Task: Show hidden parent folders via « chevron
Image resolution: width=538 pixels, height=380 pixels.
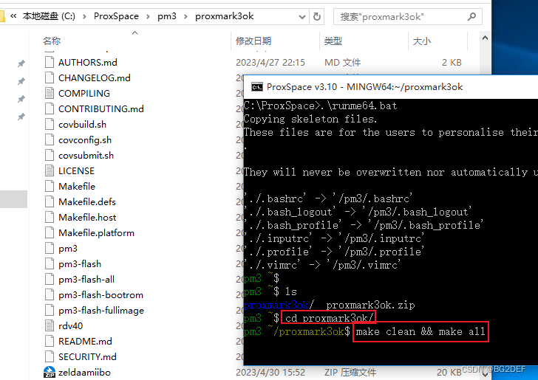Action: click(13, 16)
